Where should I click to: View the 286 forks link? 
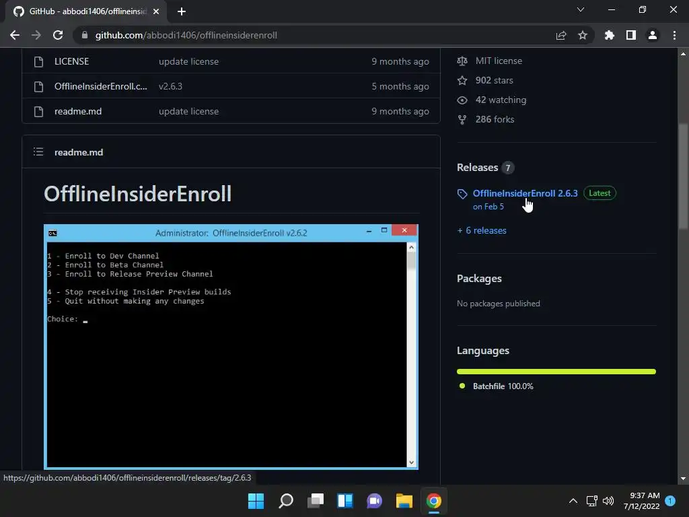(495, 119)
